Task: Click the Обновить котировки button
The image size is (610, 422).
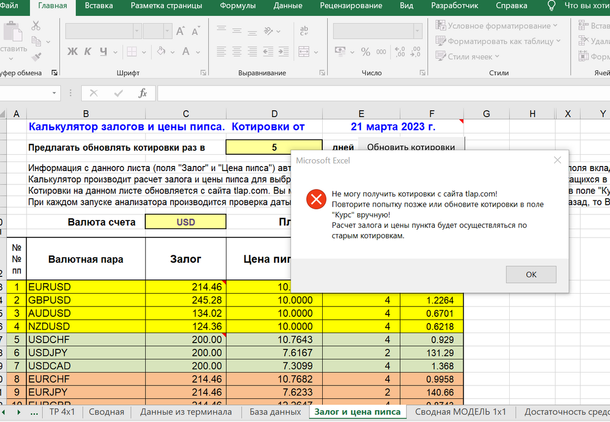Action: [411, 147]
